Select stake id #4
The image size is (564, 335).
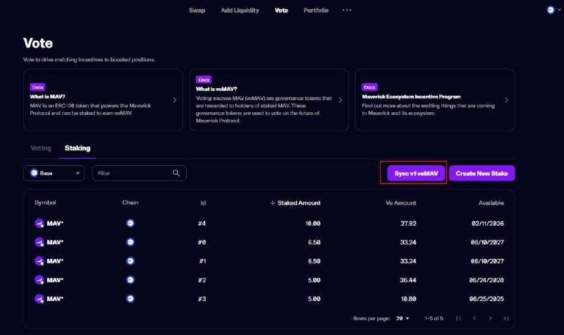coord(202,224)
